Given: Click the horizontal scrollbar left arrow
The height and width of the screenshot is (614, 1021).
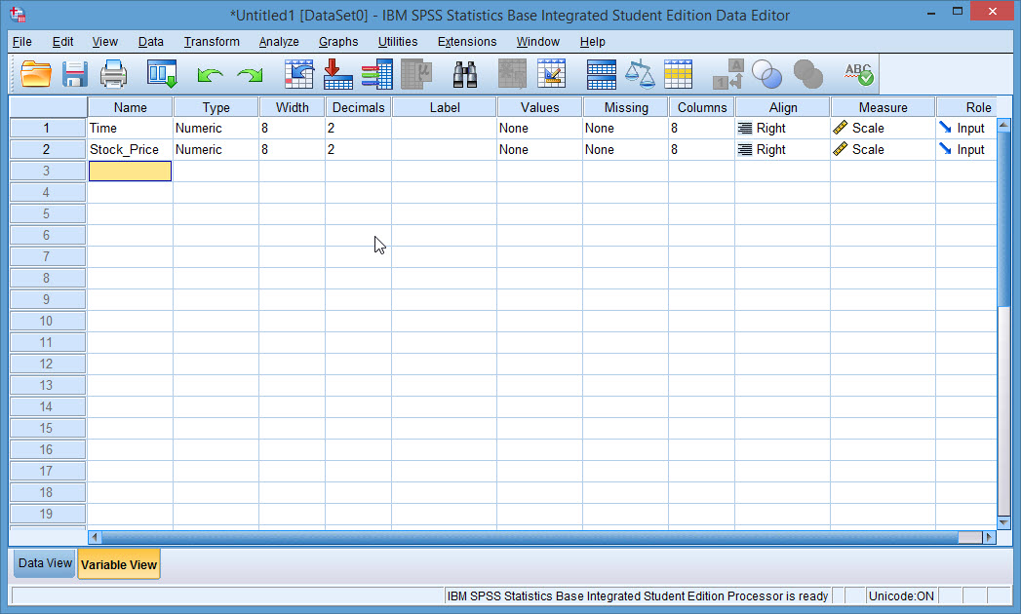Looking at the screenshot, I should point(95,537).
